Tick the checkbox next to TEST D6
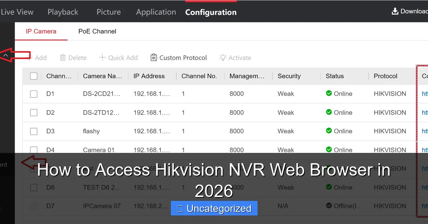 [34, 187]
